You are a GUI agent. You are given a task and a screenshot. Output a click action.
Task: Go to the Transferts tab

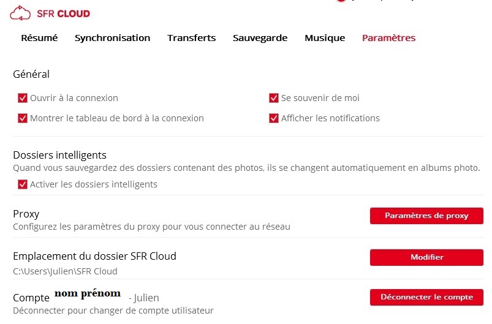(191, 38)
